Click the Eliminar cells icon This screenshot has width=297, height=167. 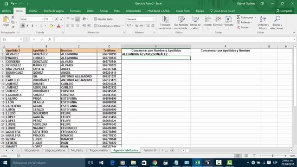pyautogui.click(x=218, y=19)
